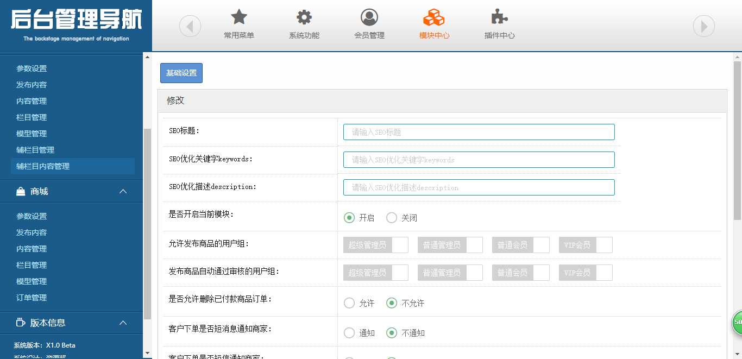This screenshot has width=742, height=359.
Task: Select 开启 for 是否开启当前模块
Action: pos(349,218)
